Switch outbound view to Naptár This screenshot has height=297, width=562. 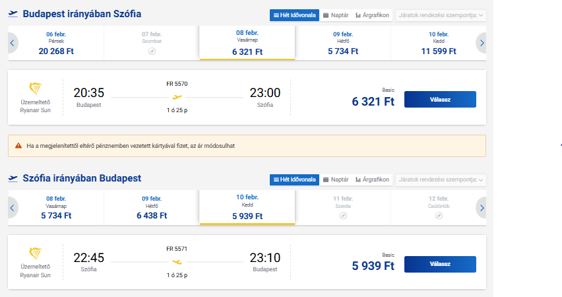[x=336, y=15]
